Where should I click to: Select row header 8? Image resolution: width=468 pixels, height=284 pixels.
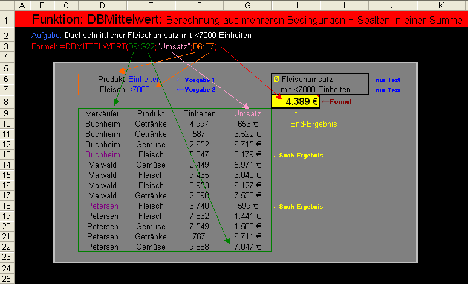click(7, 102)
